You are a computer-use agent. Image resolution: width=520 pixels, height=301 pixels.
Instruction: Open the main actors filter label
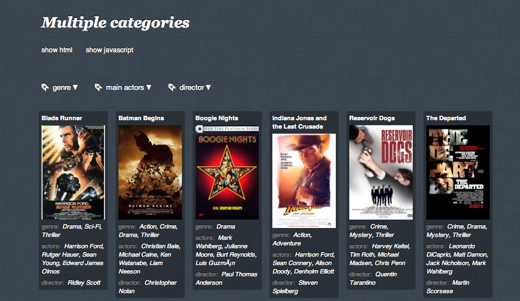click(125, 88)
